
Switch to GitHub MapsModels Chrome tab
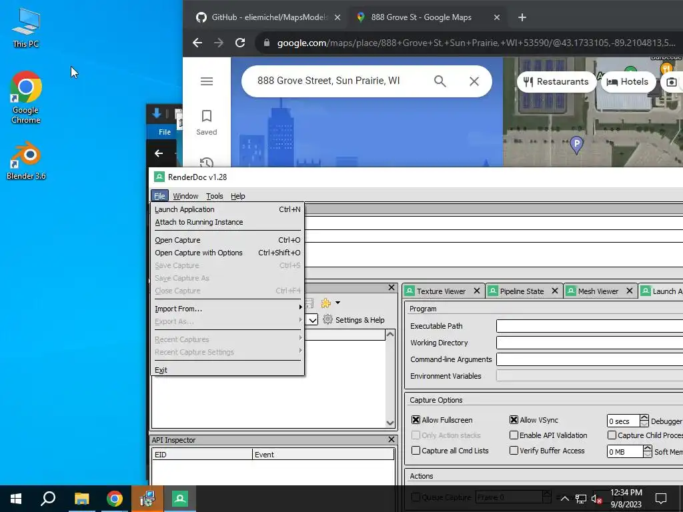[269, 17]
